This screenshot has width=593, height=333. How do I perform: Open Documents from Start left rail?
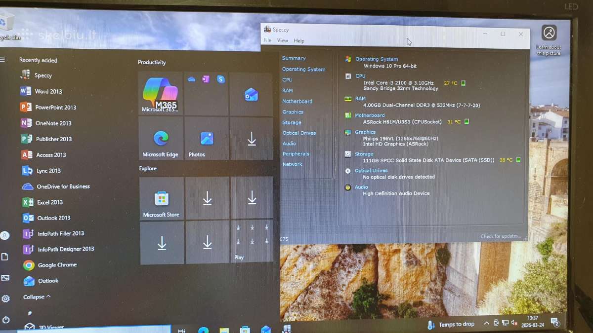(x=5, y=257)
